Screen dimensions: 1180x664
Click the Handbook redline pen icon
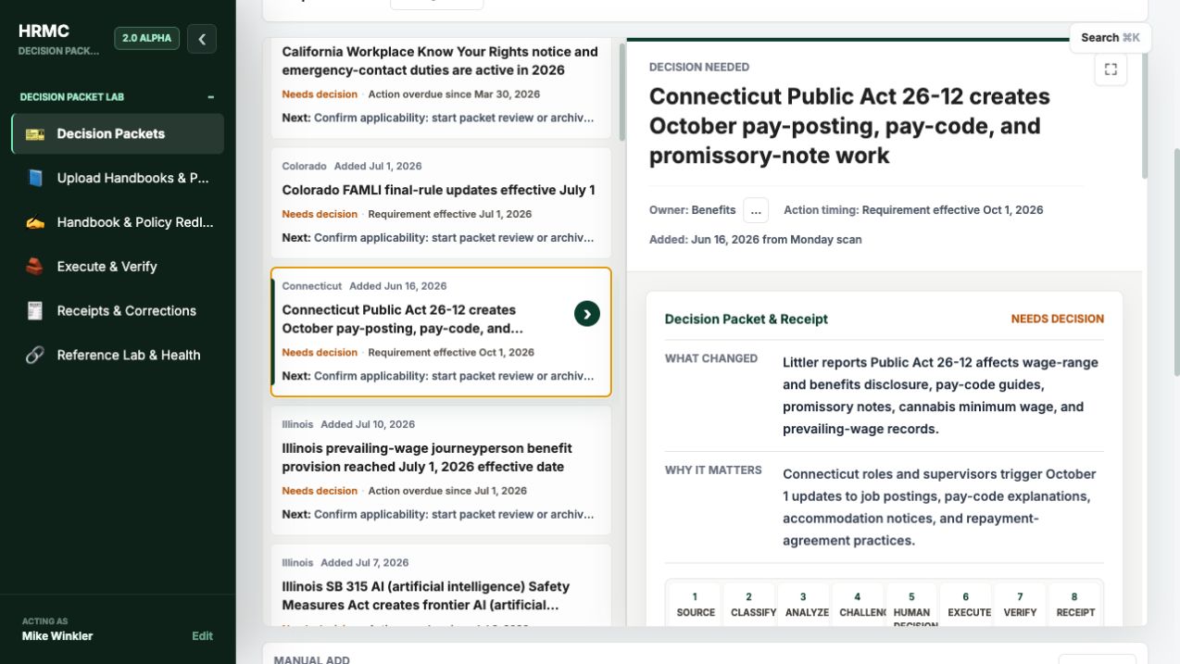click(x=35, y=222)
